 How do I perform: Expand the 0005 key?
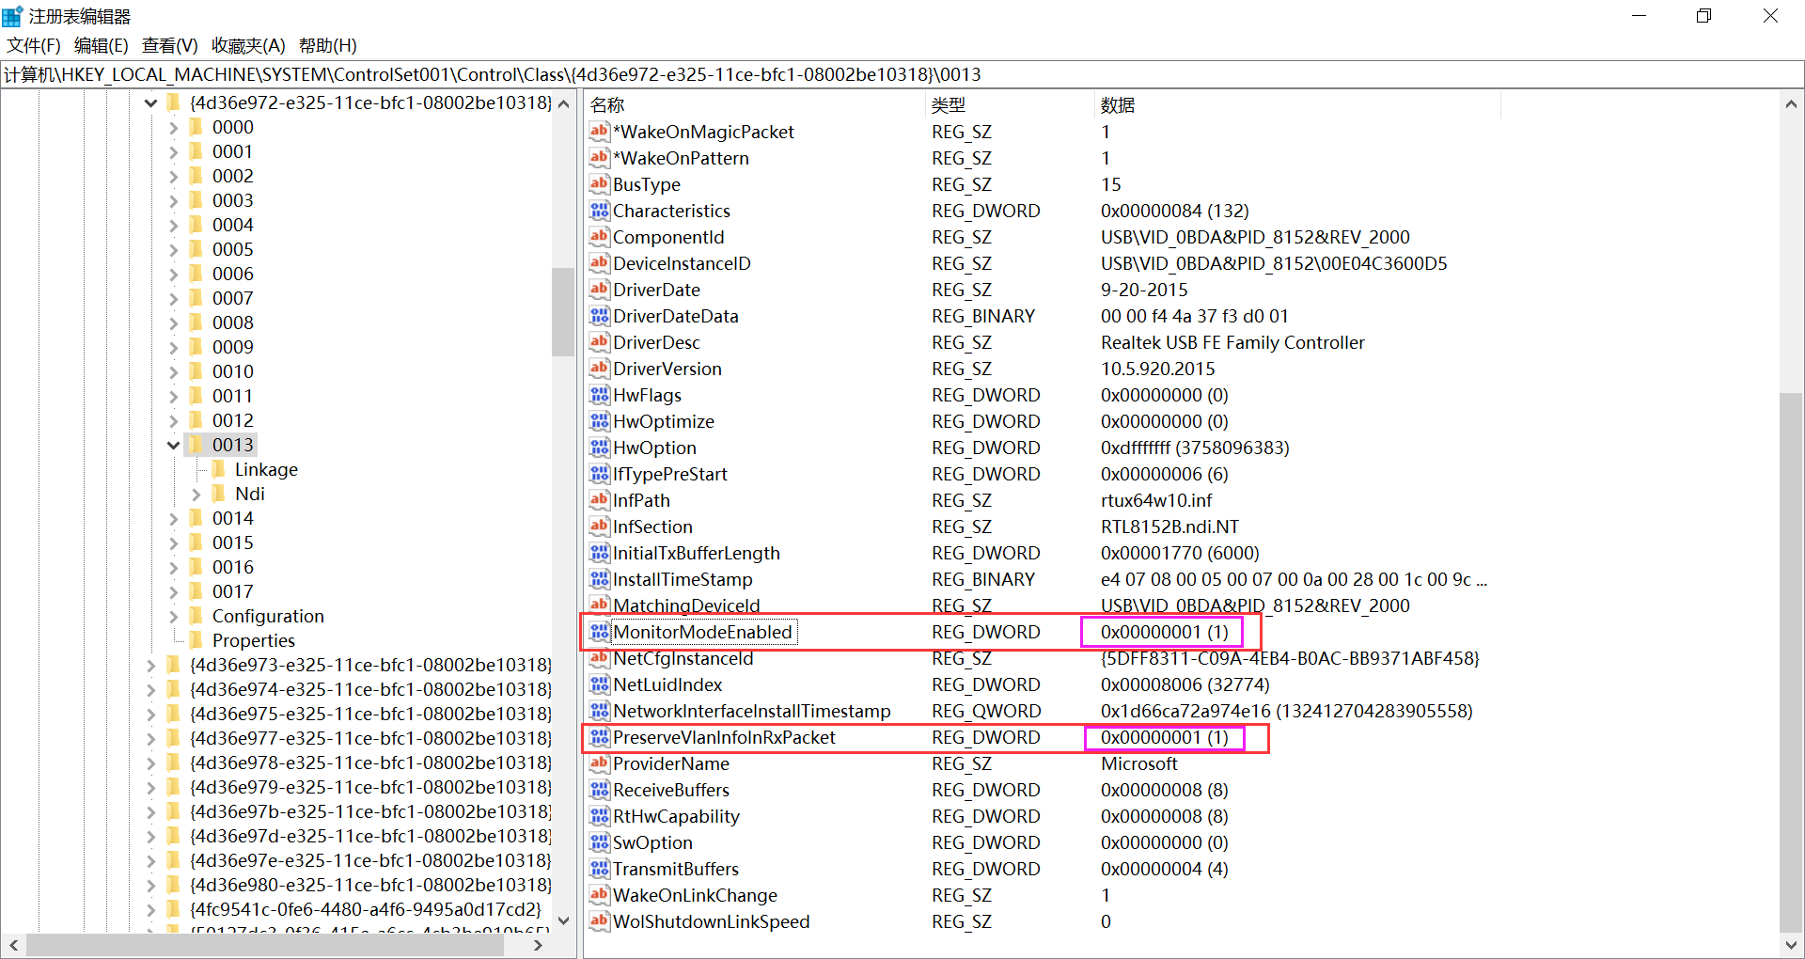pos(174,249)
